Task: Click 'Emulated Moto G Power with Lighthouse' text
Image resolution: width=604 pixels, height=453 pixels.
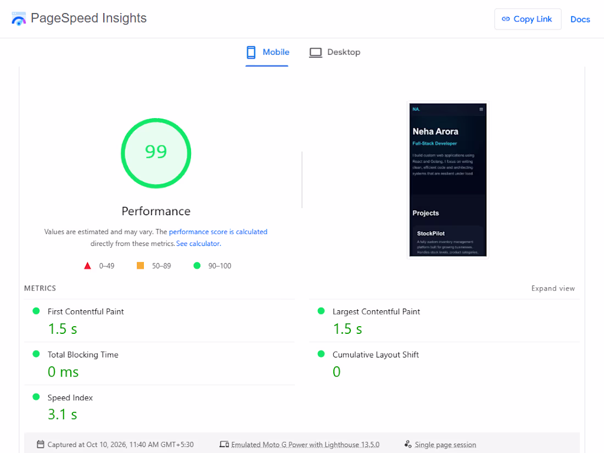Action: pos(305,445)
